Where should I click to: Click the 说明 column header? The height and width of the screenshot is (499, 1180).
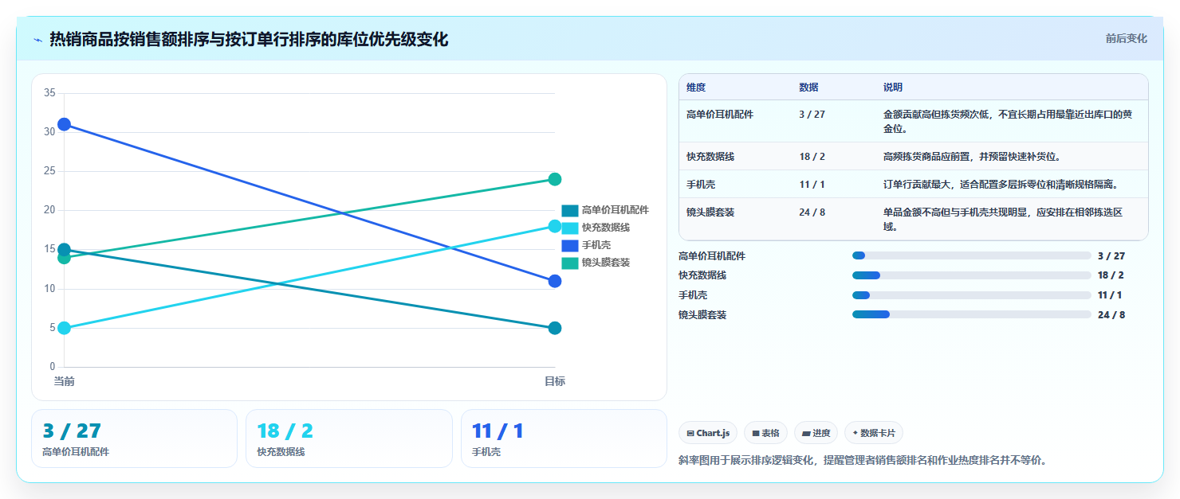coord(893,88)
